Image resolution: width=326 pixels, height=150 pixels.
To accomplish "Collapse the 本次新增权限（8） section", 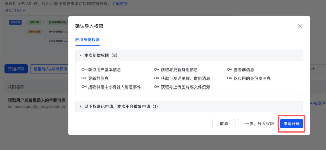I will click(81, 56).
